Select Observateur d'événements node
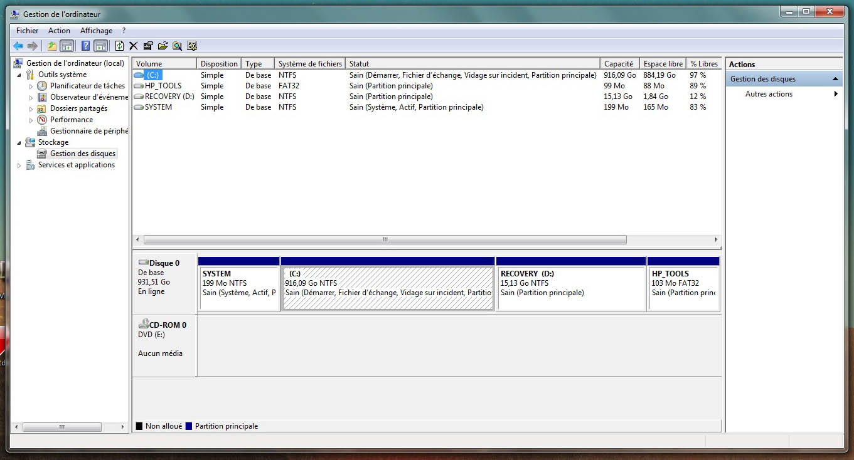 88,97
